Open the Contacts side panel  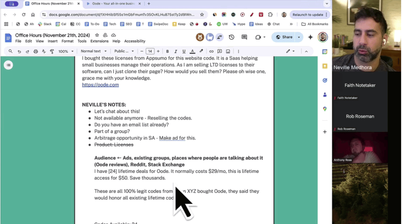click(x=325, y=95)
